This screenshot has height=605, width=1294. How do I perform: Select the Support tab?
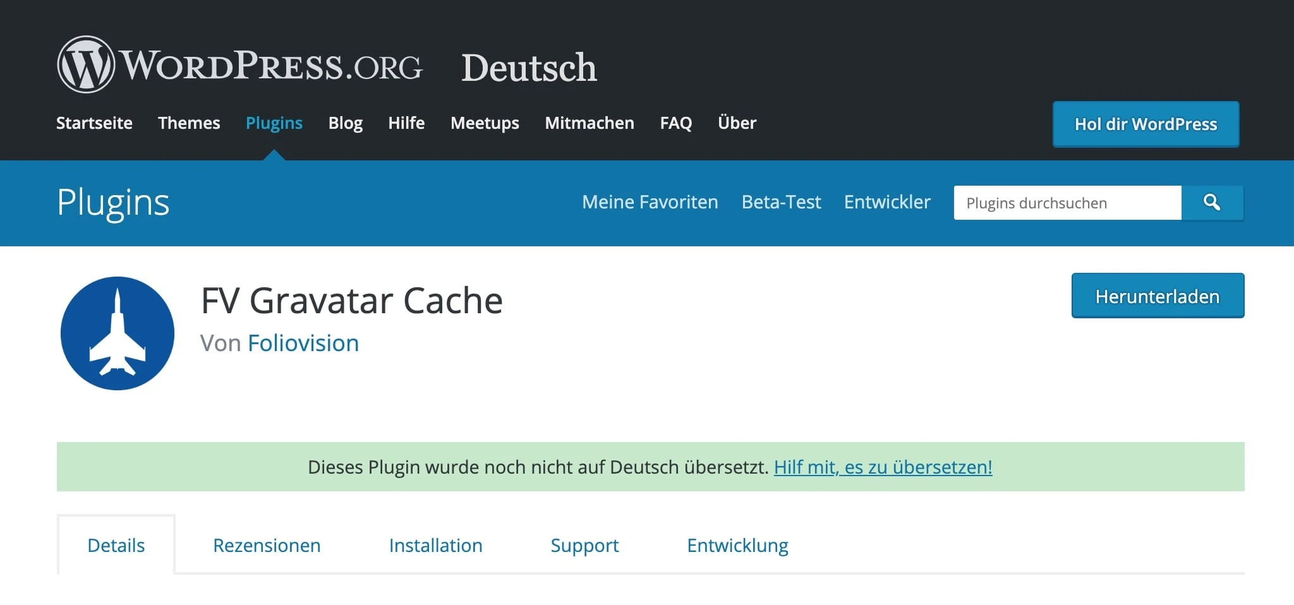[584, 545]
